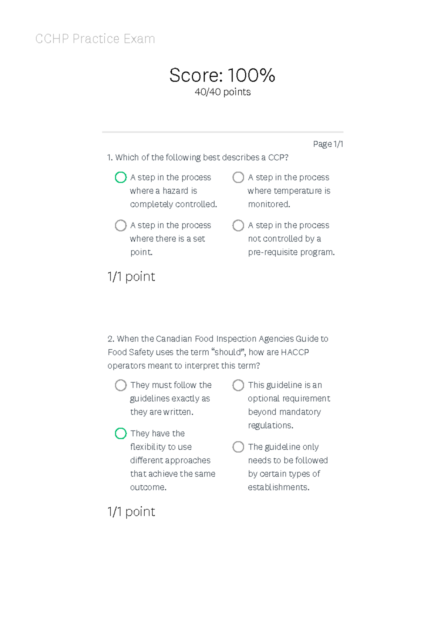This screenshot has width=444, height=629.
Task: Click the horizontal divider above Page 1/1
Action: point(222,132)
